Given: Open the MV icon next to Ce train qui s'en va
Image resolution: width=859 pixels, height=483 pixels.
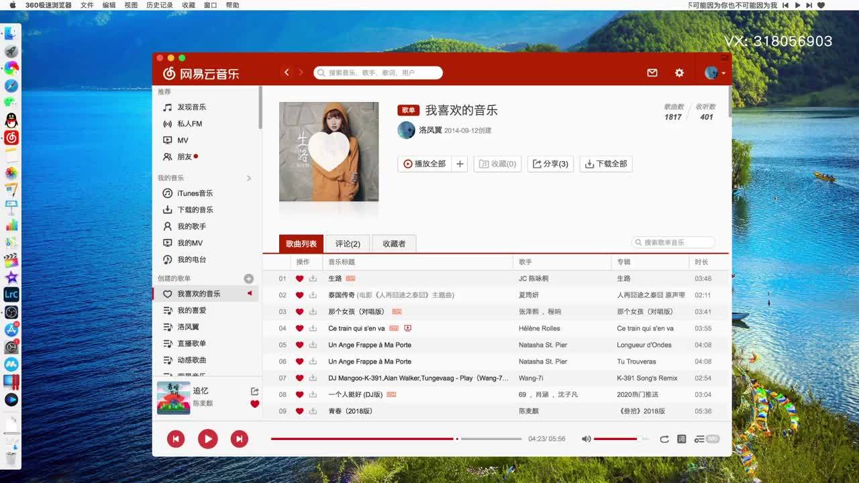Looking at the screenshot, I should (407, 328).
